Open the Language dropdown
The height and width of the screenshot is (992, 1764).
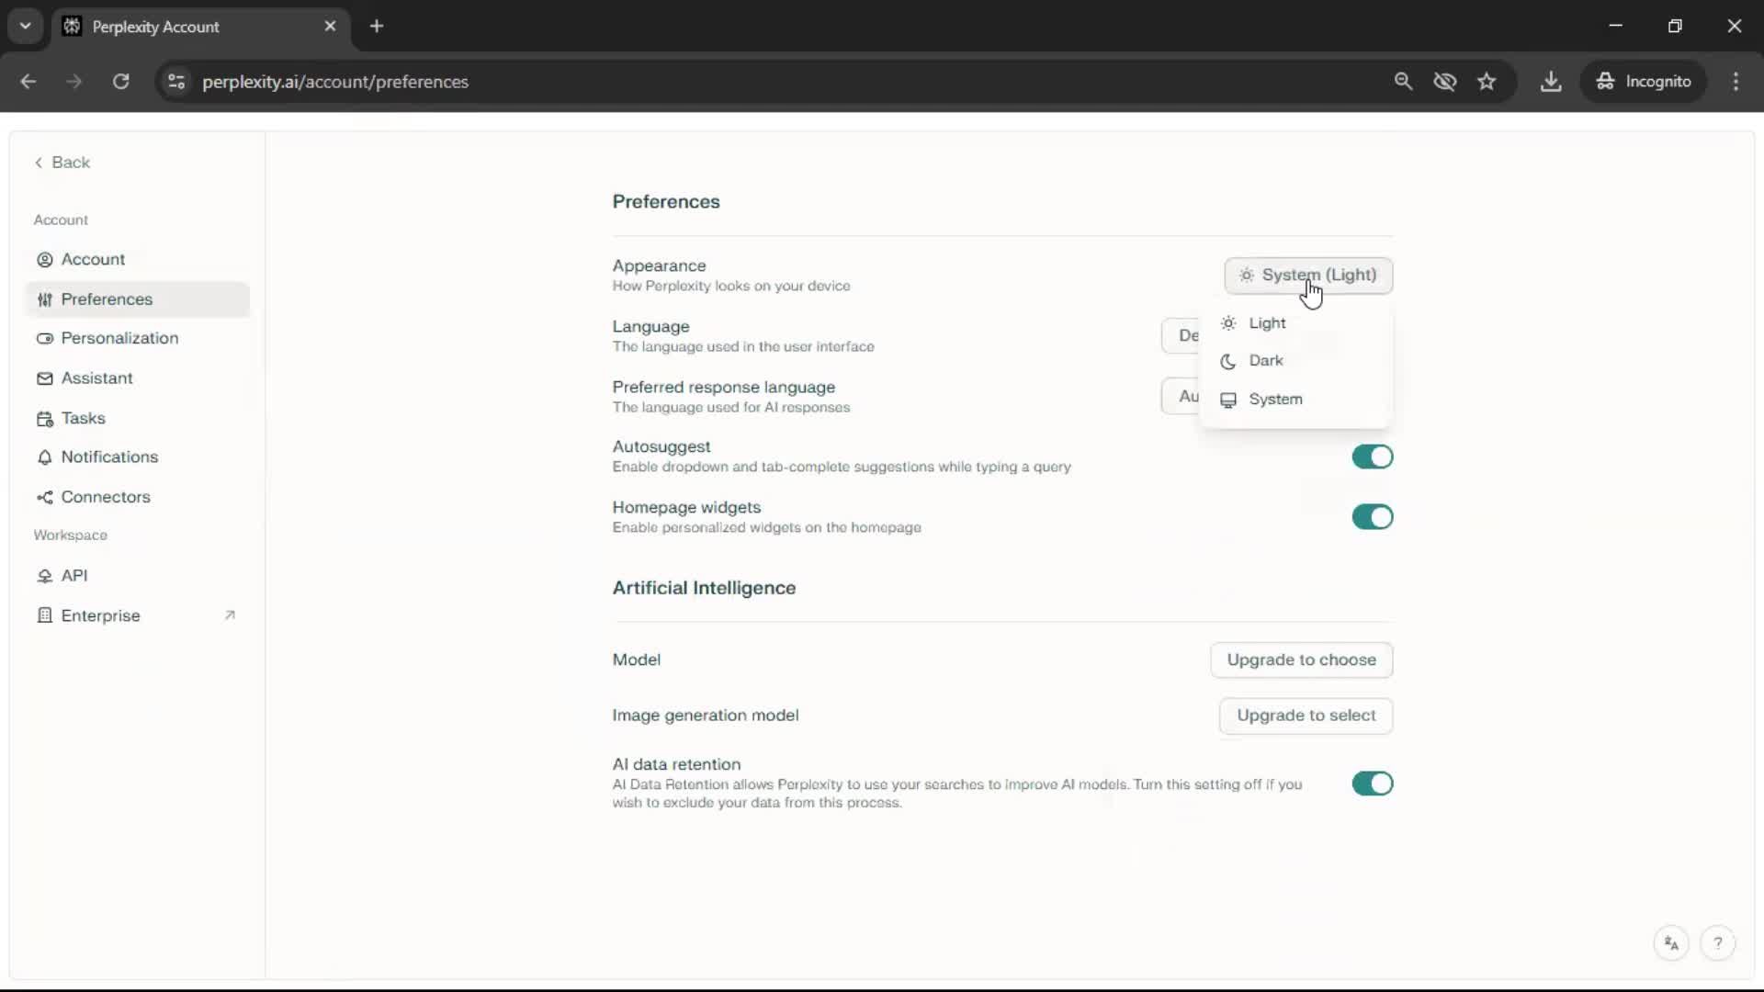click(x=1181, y=335)
